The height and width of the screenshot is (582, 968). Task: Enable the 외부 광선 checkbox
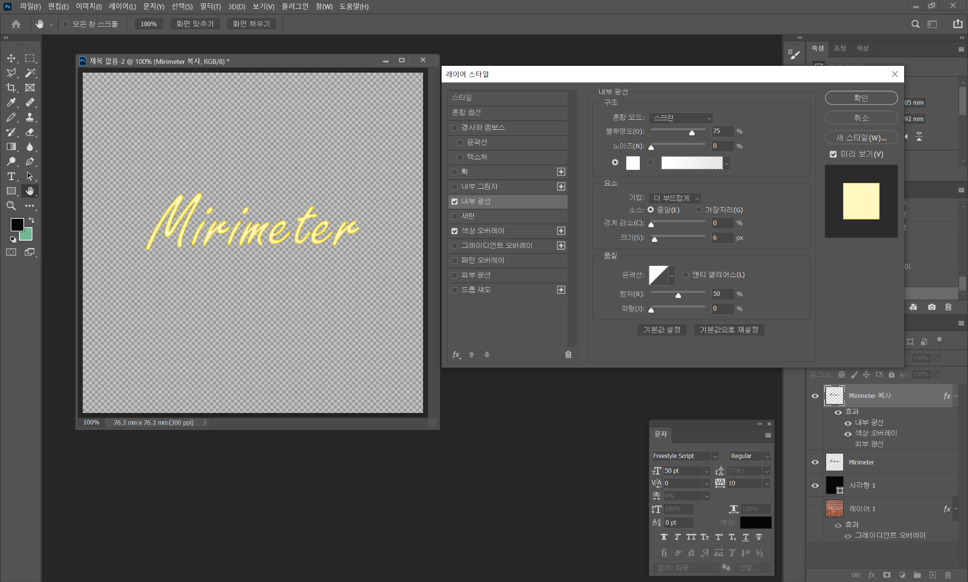click(454, 275)
